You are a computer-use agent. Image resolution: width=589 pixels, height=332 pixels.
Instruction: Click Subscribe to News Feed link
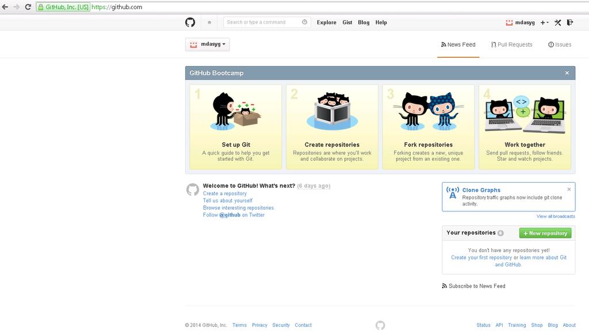[474, 286]
